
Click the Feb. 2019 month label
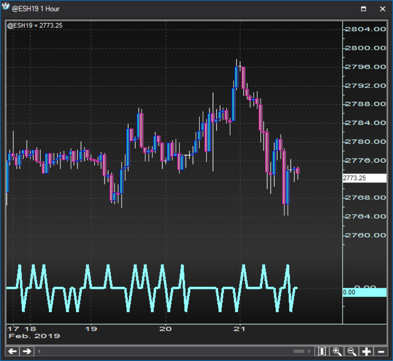tap(34, 336)
